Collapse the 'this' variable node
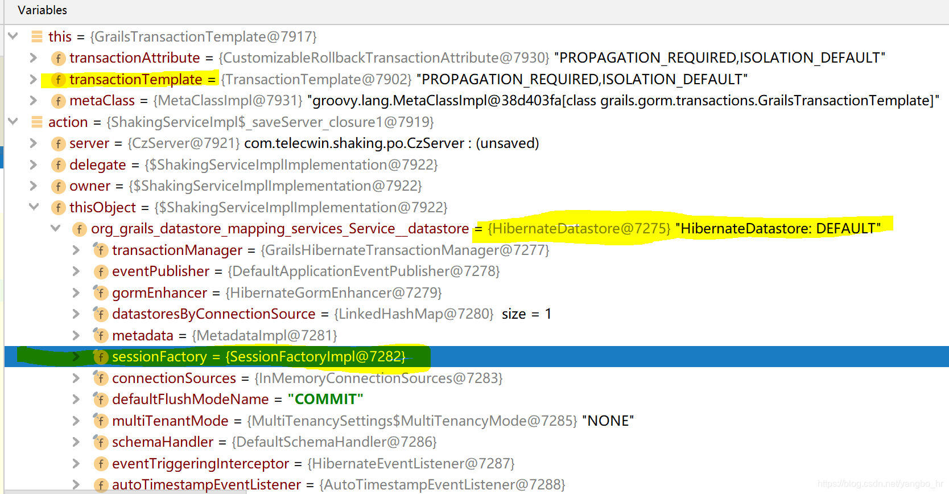This screenshot has height=494, width=949. (x=13, y=36)
